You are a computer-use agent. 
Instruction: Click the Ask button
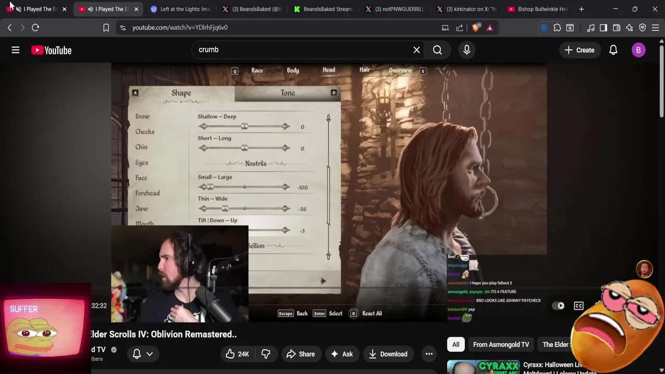pos(341,354)
